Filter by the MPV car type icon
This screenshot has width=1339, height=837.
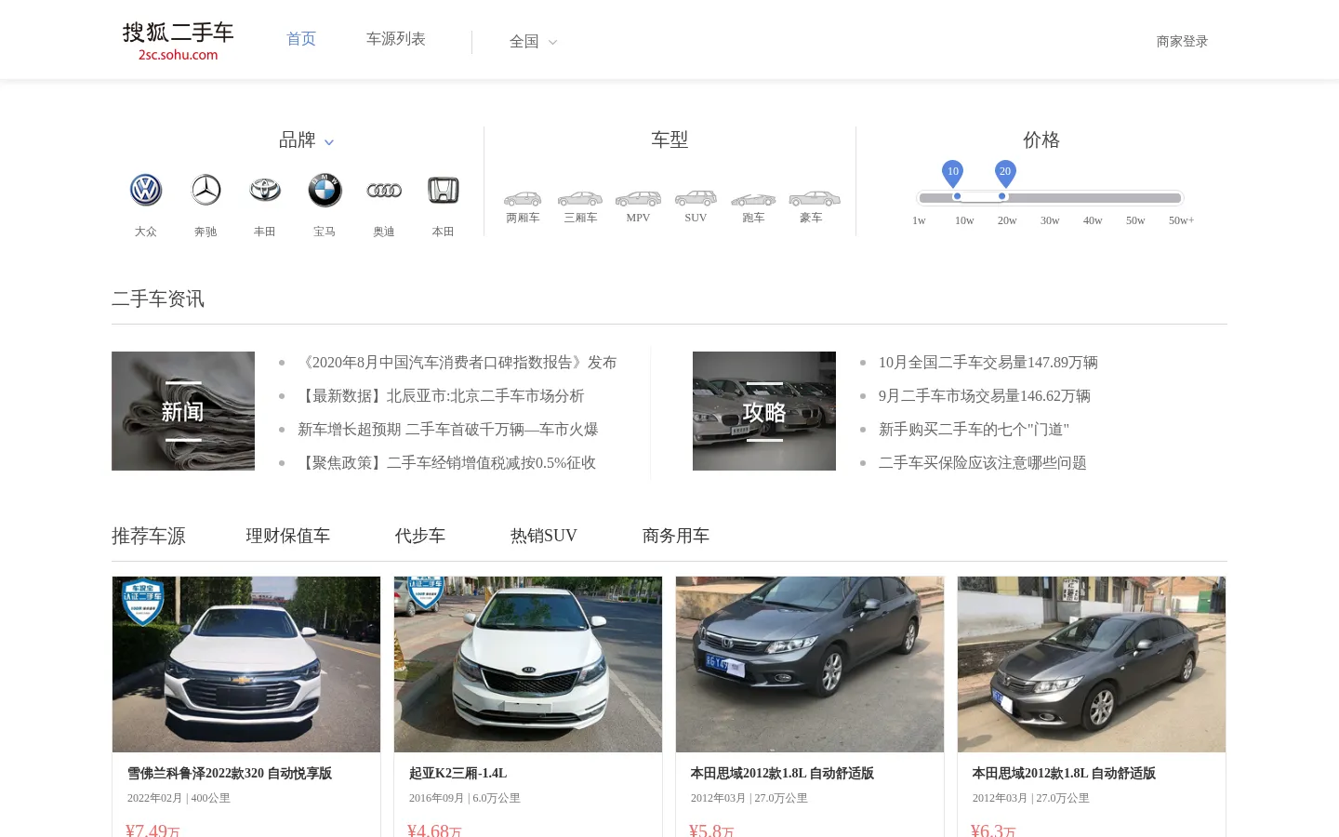click(638, 199)
